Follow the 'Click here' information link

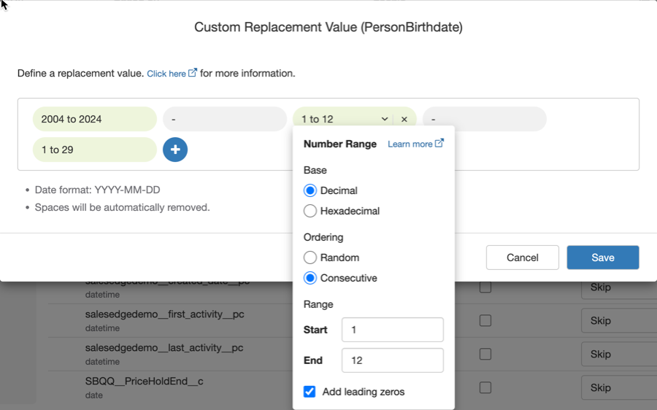click(166, 74)
